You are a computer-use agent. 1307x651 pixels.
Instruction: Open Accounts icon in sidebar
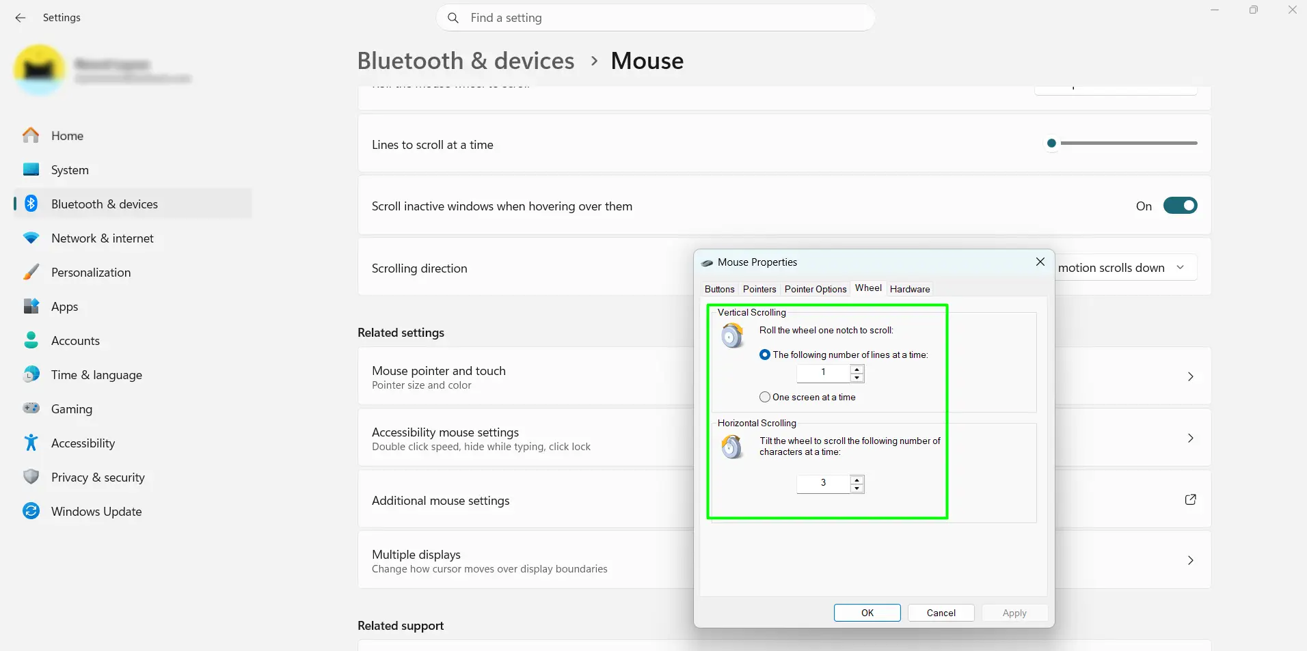click(31, 340)
